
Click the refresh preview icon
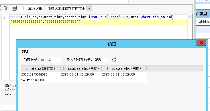(x=114, y=60)
